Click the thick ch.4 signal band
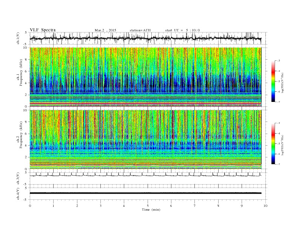 pyautogui.click(x=145, y=193)
